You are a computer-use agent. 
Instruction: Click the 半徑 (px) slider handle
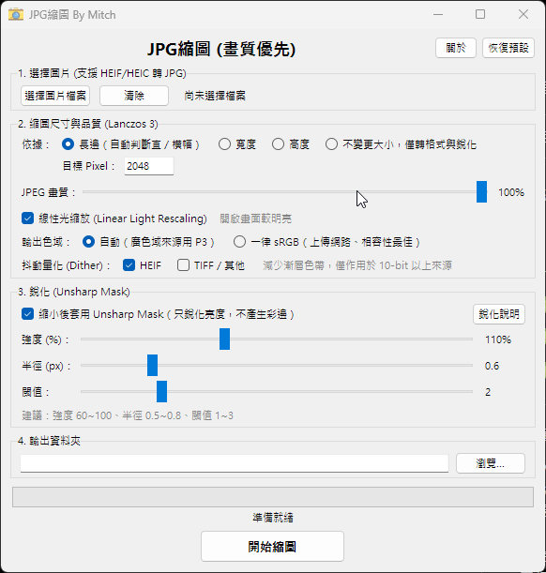coord(152,365)
